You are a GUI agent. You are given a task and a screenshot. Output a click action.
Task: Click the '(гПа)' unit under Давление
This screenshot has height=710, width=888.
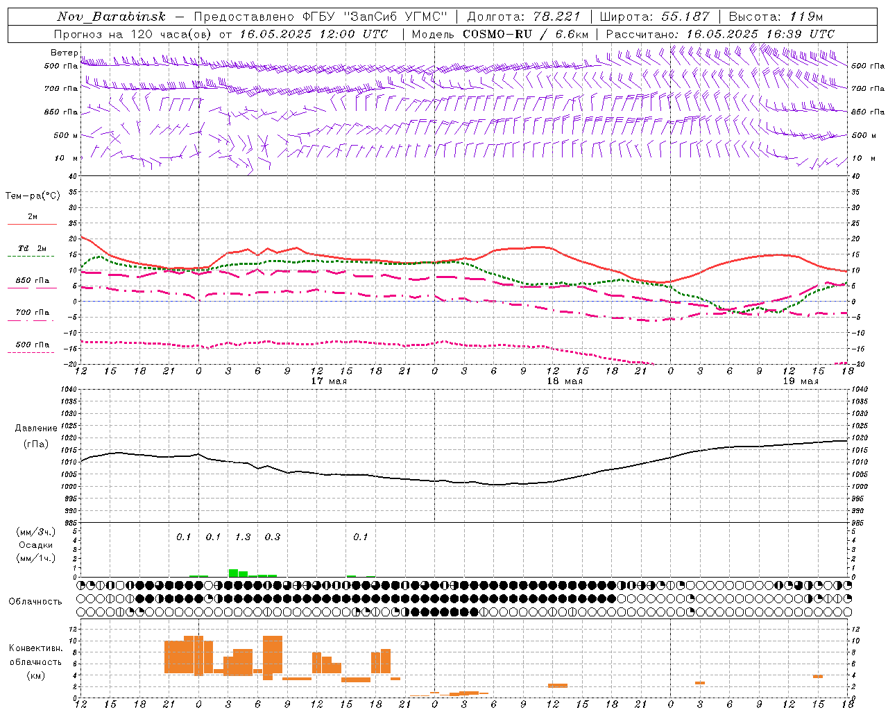(36, 444)
